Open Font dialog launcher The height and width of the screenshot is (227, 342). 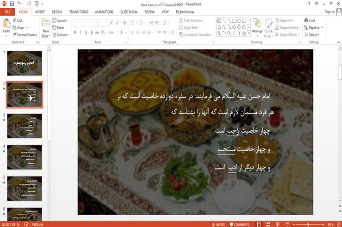coord(127,42)
